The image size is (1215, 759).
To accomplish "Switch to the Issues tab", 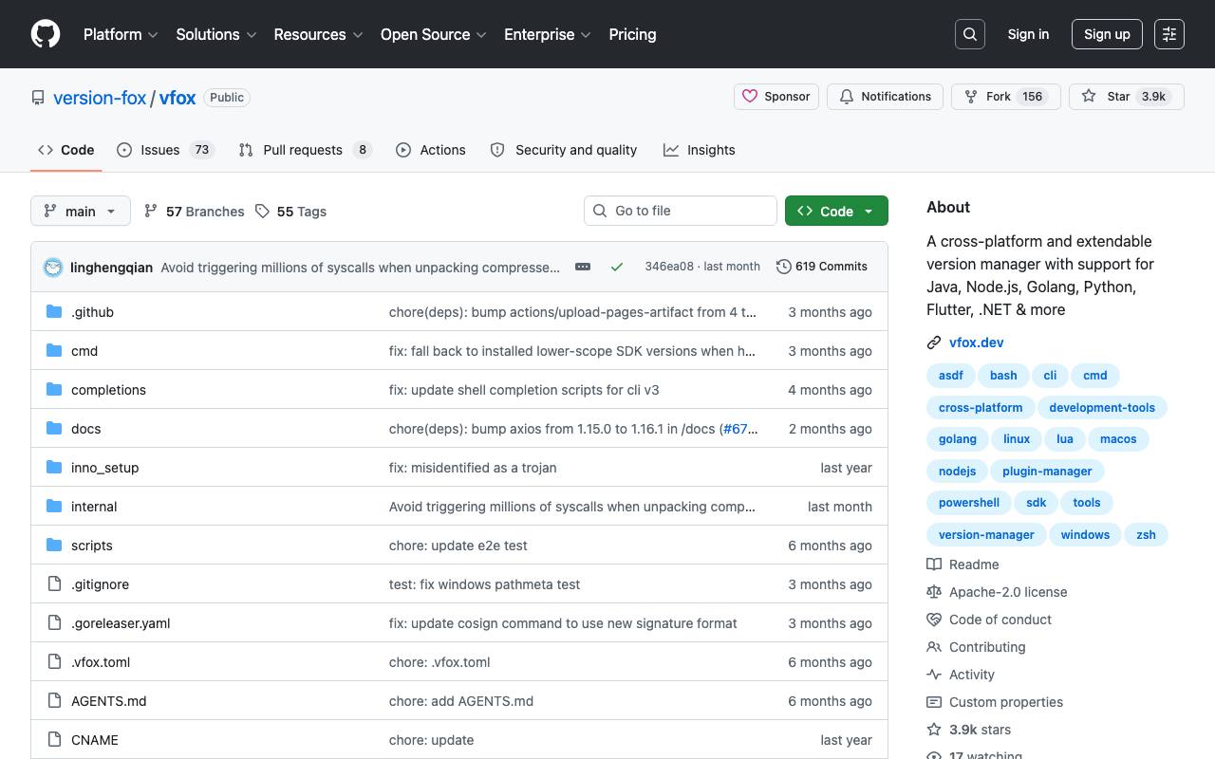I will (x=166, y=150).
